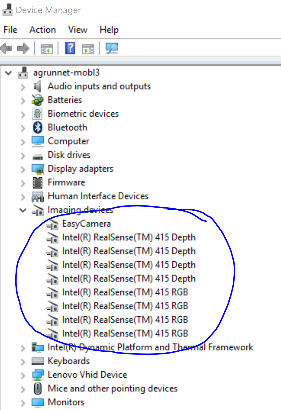Open the Help menu
The width and height of the screenshot is (281, 410).
[109, 30]
